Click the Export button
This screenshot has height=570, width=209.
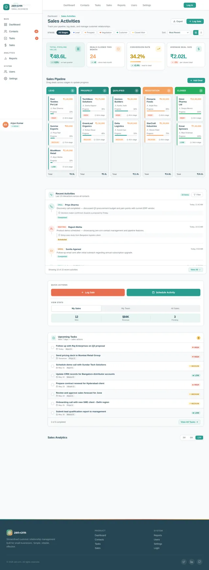click(x=178, y=21)
